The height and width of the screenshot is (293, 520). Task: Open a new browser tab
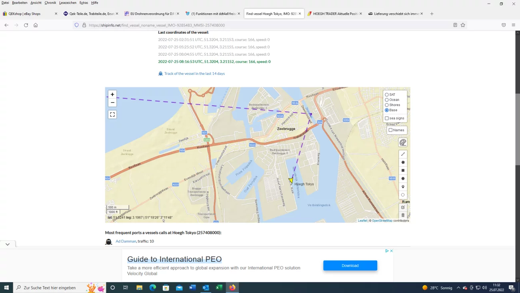432,14
